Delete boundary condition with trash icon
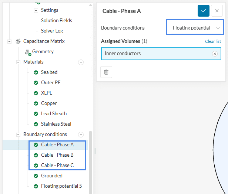Viewport: 228px width, 194px height. coord(106,72)
